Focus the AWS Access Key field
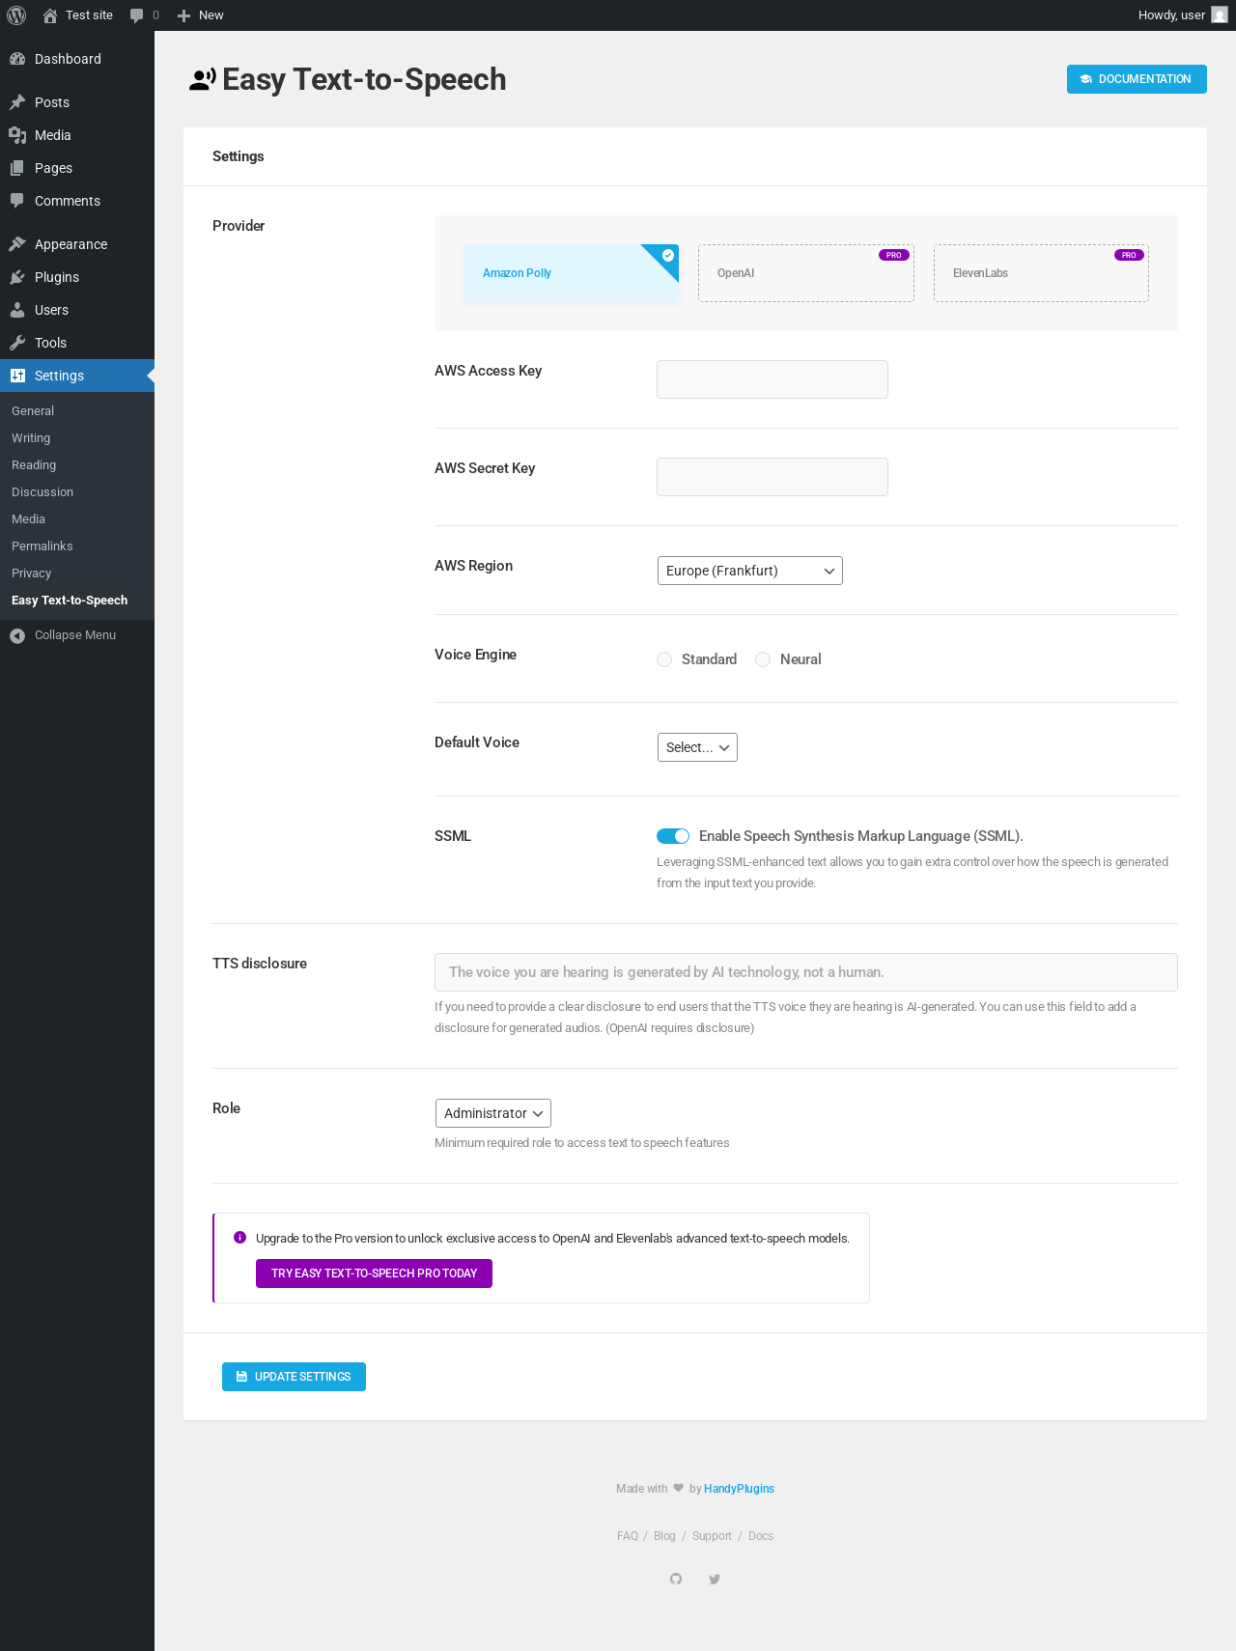 click(772, 379)
